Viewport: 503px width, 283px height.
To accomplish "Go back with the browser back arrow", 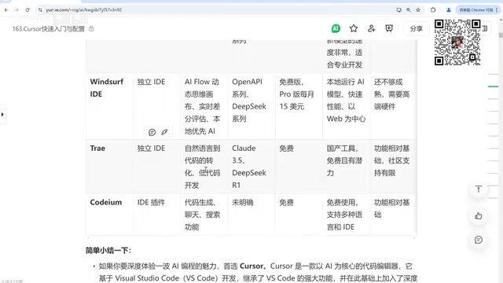I will pos(6,10).
